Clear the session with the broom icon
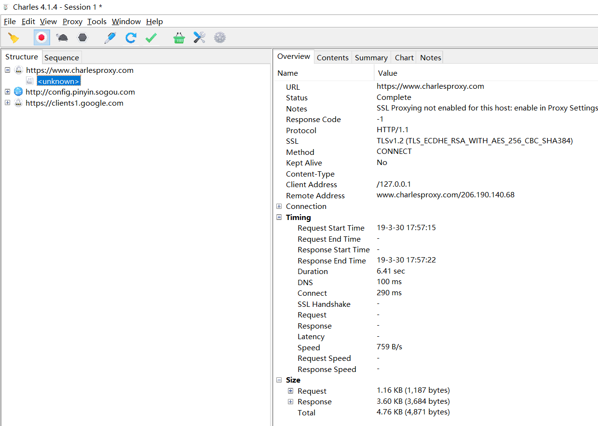The width and height of the screenshot is (598, 426). [x=14, y=38]
